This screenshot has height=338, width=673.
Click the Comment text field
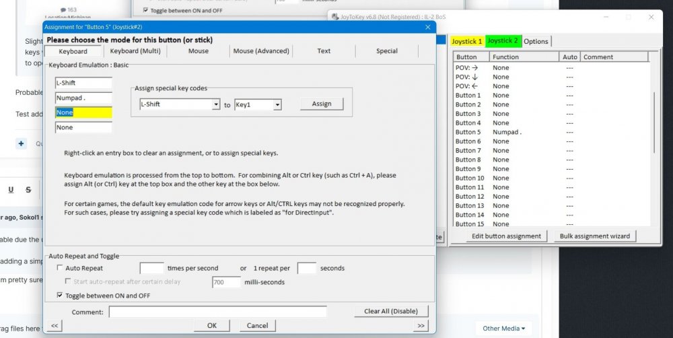(217, 312)
